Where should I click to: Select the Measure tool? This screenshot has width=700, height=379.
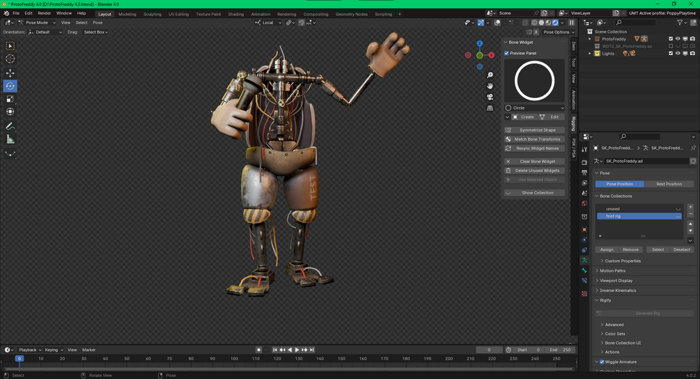[10, 140]
